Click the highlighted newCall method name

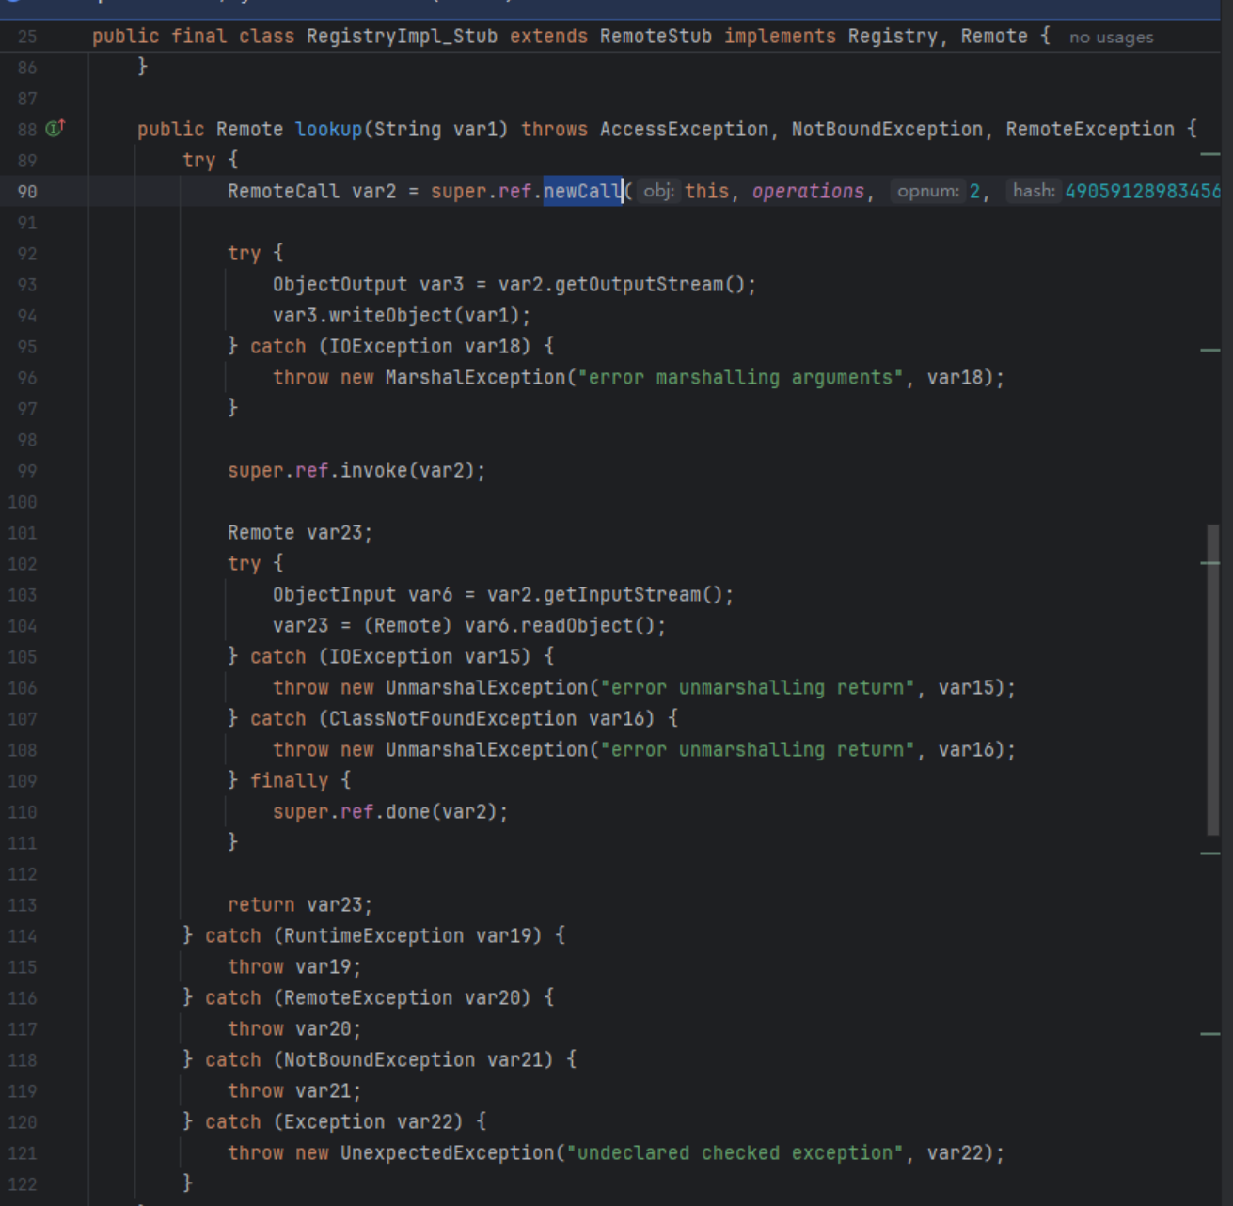point(582,191)
